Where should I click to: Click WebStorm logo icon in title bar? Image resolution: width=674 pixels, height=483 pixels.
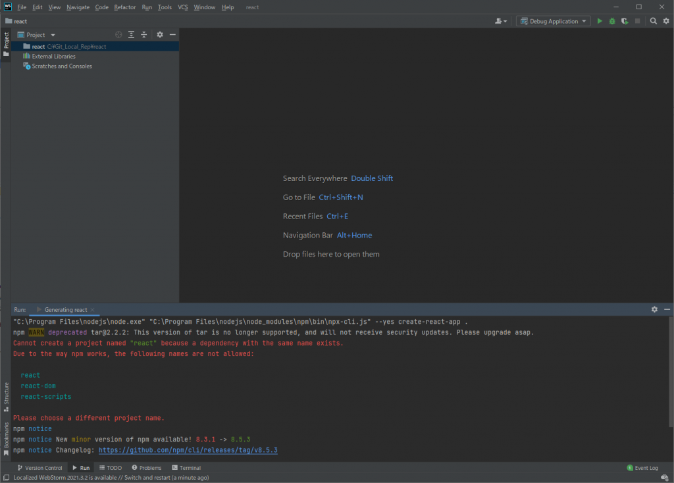(8, 7)
